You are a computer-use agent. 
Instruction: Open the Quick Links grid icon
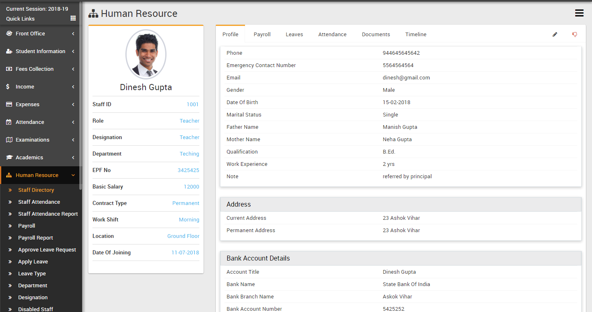[73, 19]
